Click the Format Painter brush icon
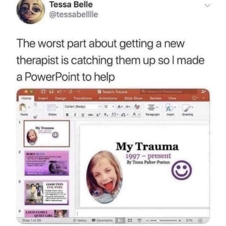 (35, 116)
